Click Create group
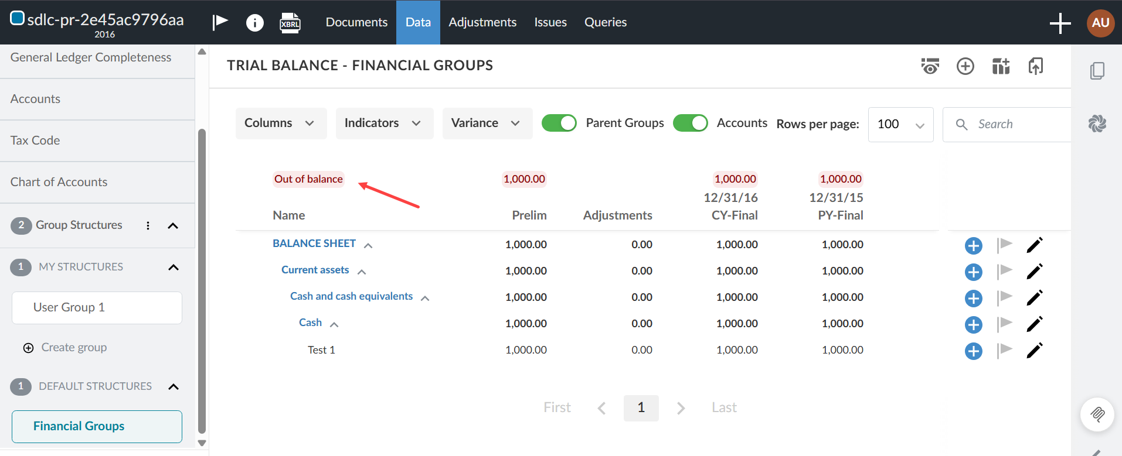Viewport: 1122px width, 456px height. 65,348
